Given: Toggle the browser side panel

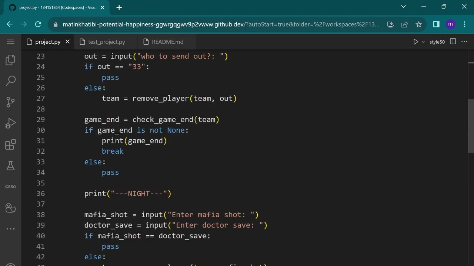Looking at the screenshot, I should coord(436,24).
